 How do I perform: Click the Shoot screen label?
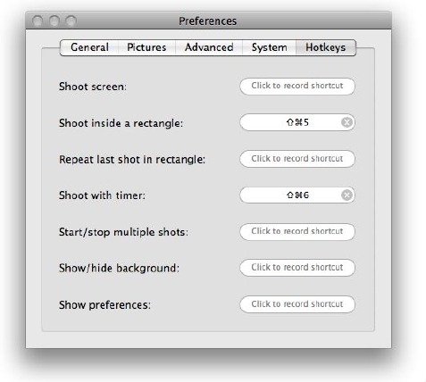(93, 87)
